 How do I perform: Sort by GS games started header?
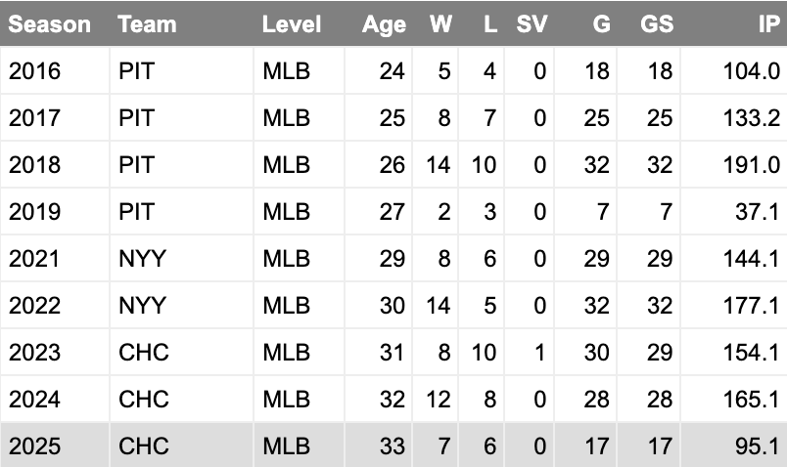click(657, 24)
